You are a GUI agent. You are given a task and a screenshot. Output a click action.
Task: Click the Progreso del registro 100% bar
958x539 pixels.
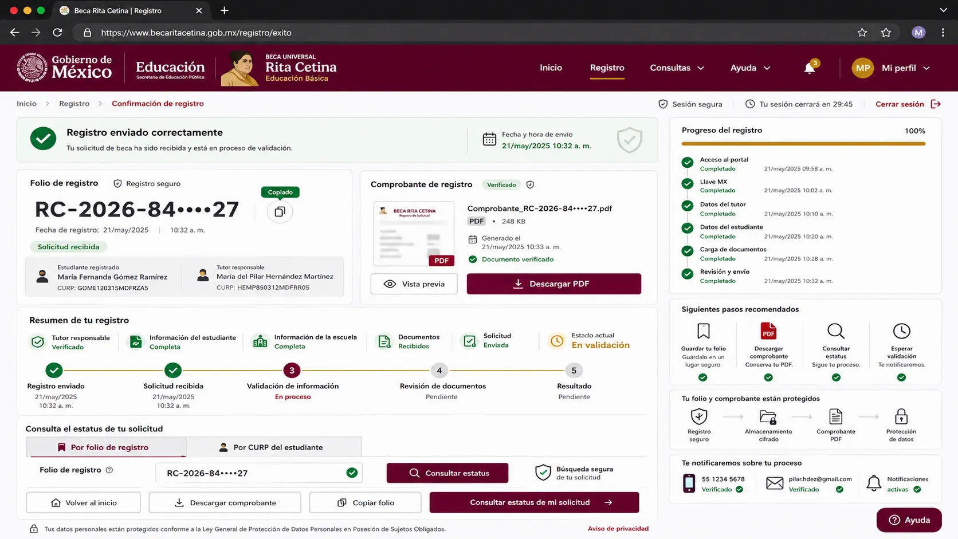point(803,144)
